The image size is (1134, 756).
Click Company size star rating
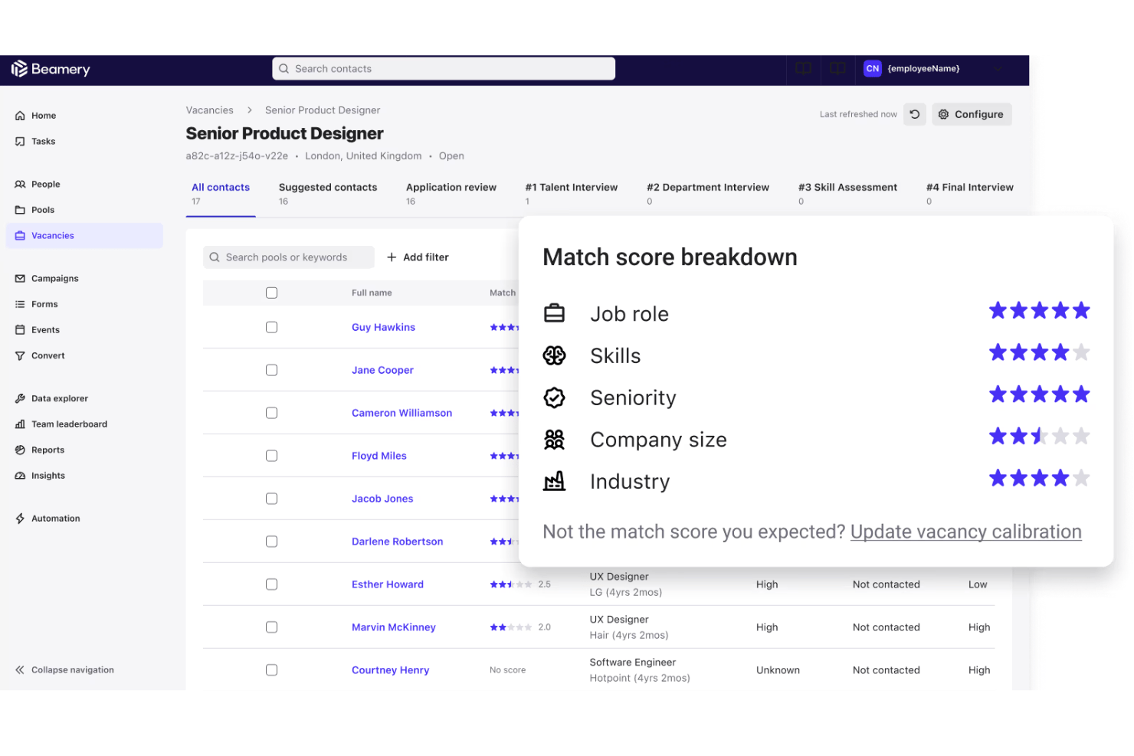coord(1039,437)
